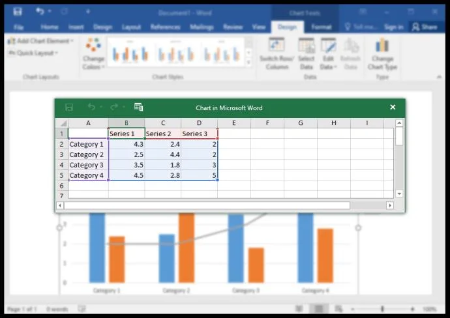The height and width of the screenshot is (318, 450).
Task: Click the Tell me lightbulb search box
Action: point(361,27)
